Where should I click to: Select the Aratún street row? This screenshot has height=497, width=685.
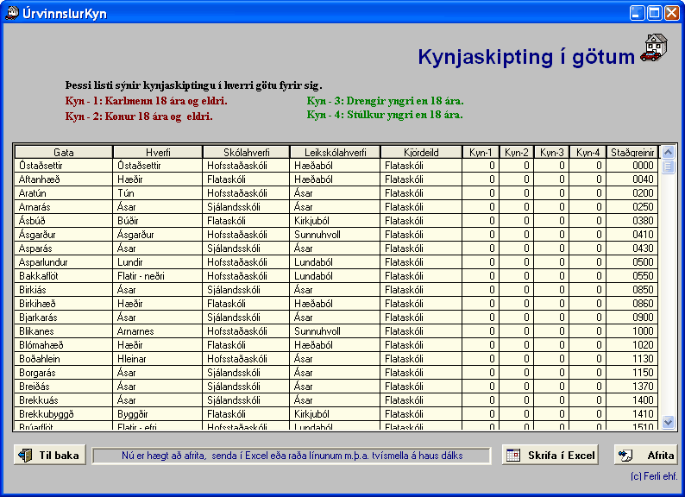coord(336,192)
